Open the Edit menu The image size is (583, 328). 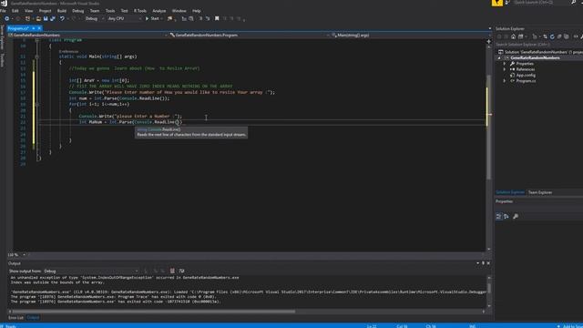coord(15,11)
